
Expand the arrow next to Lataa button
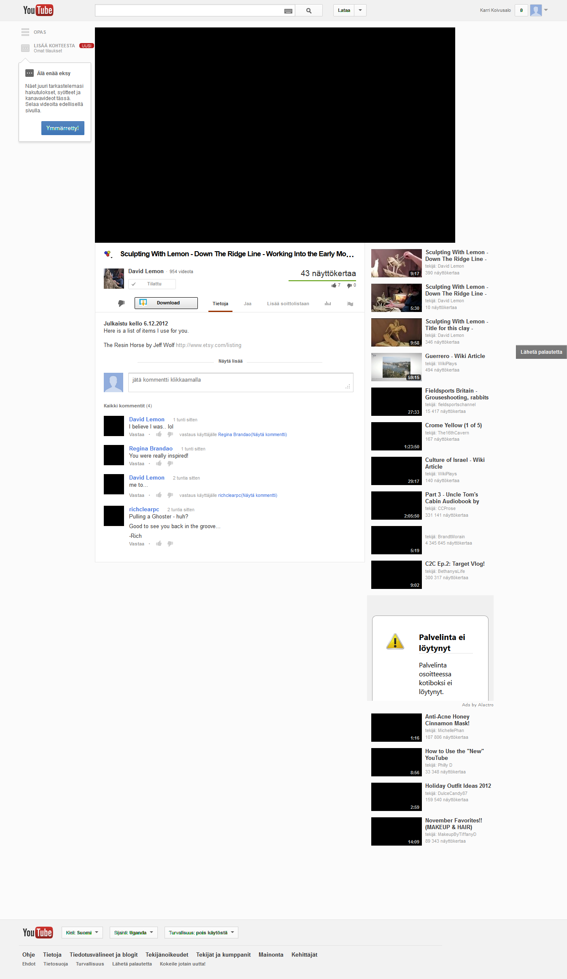point(360,11)
